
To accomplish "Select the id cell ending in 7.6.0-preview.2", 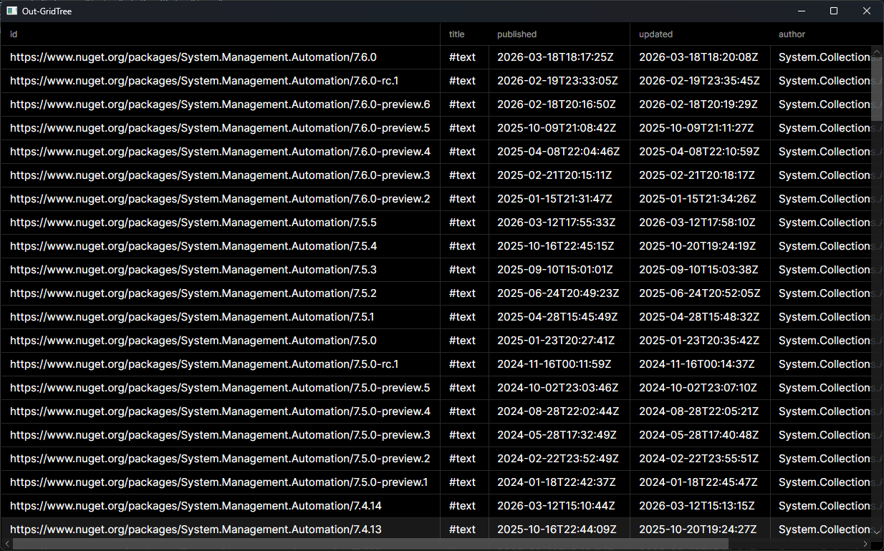I will pos(220,199).
